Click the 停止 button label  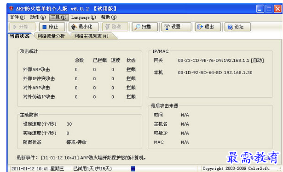click(53, 27)
